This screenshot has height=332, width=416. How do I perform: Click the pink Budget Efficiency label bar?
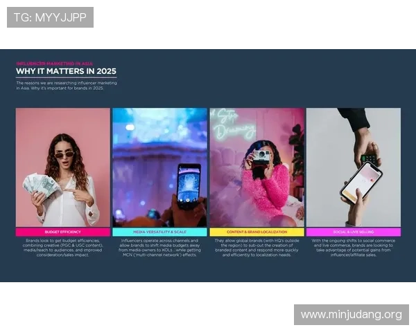[62, 232]
